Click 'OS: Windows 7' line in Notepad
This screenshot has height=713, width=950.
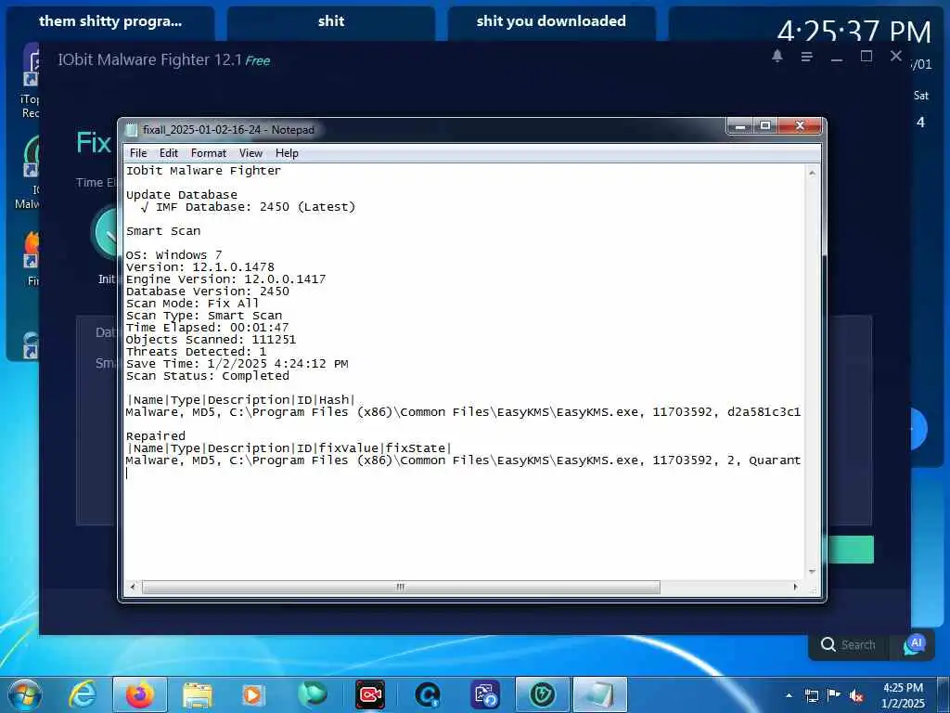pos(173,255)
